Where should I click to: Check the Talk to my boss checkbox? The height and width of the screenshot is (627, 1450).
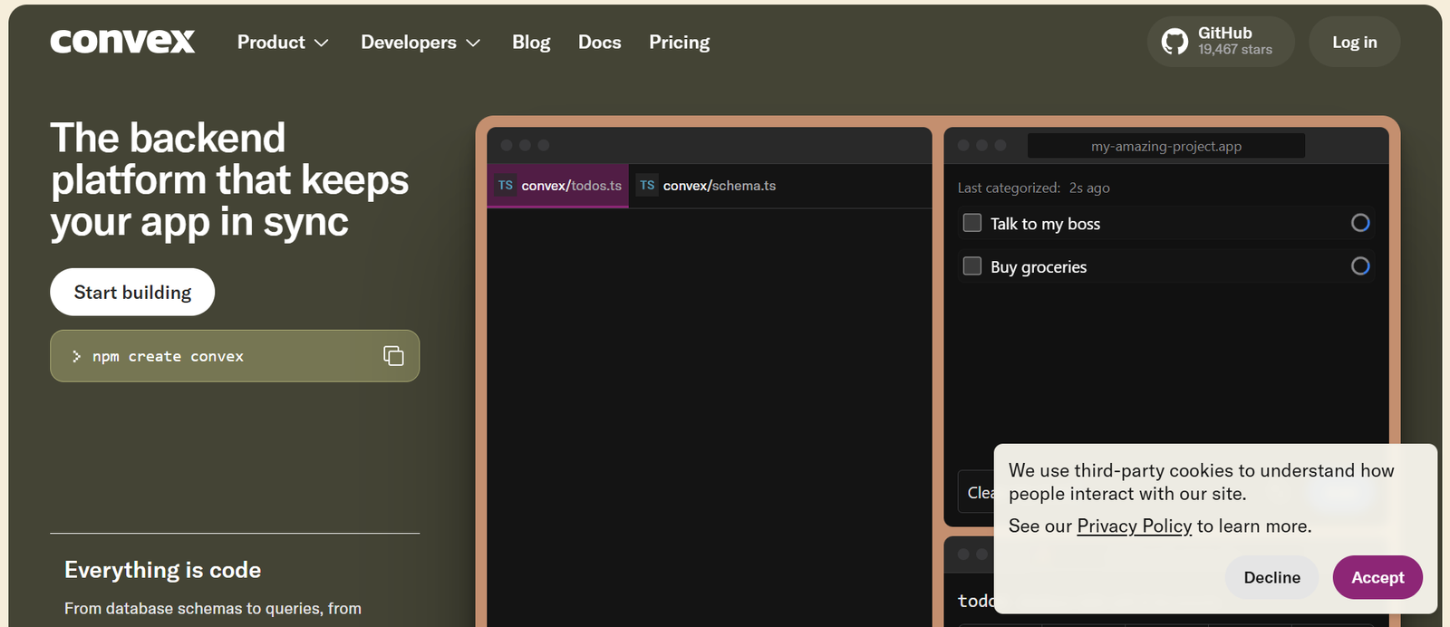[972, 223]
